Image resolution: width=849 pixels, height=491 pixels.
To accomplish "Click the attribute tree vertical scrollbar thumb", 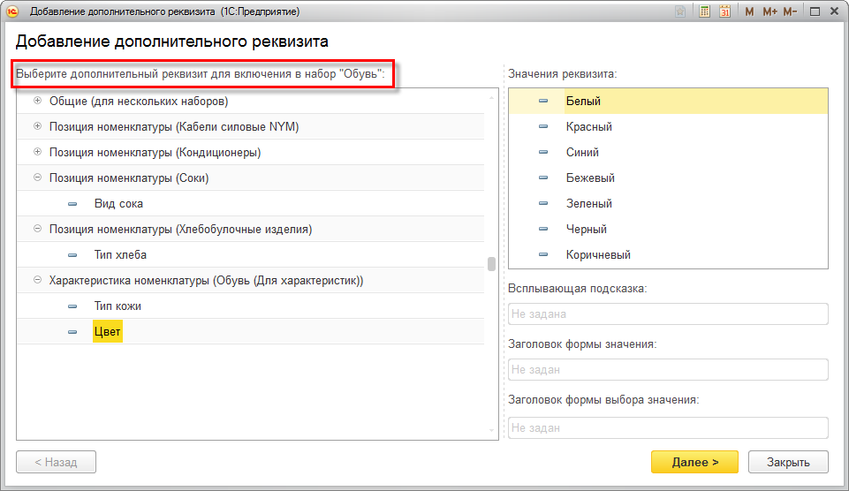I will click(491, 263).
